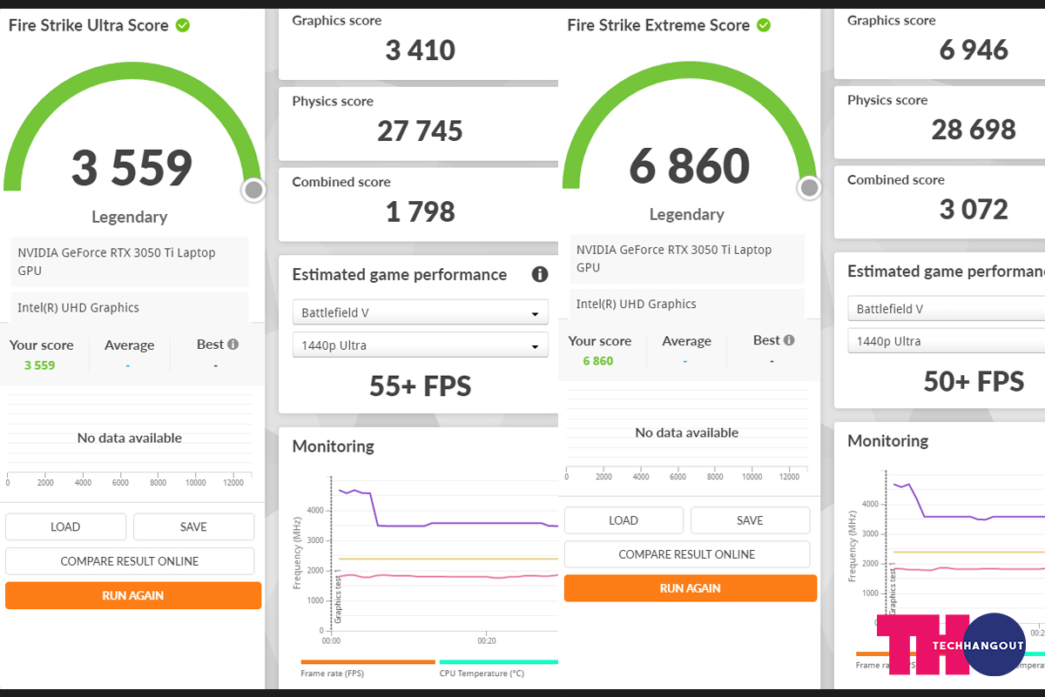Click the Legendary label under Ultra score
1045x697 pixels.
pos(129,218)
